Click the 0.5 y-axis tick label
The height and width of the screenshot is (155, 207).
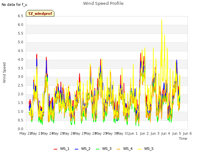20,120
